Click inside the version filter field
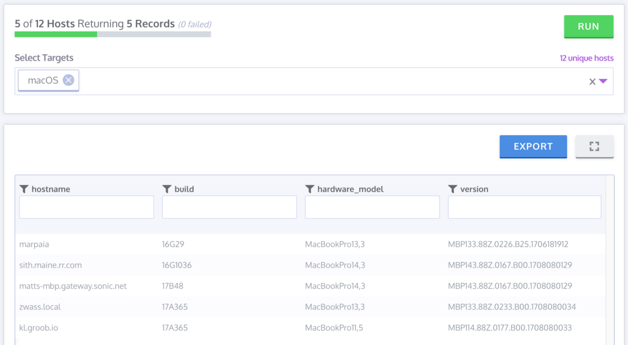Screen dimensions: 628x345 tap(524, 207)
